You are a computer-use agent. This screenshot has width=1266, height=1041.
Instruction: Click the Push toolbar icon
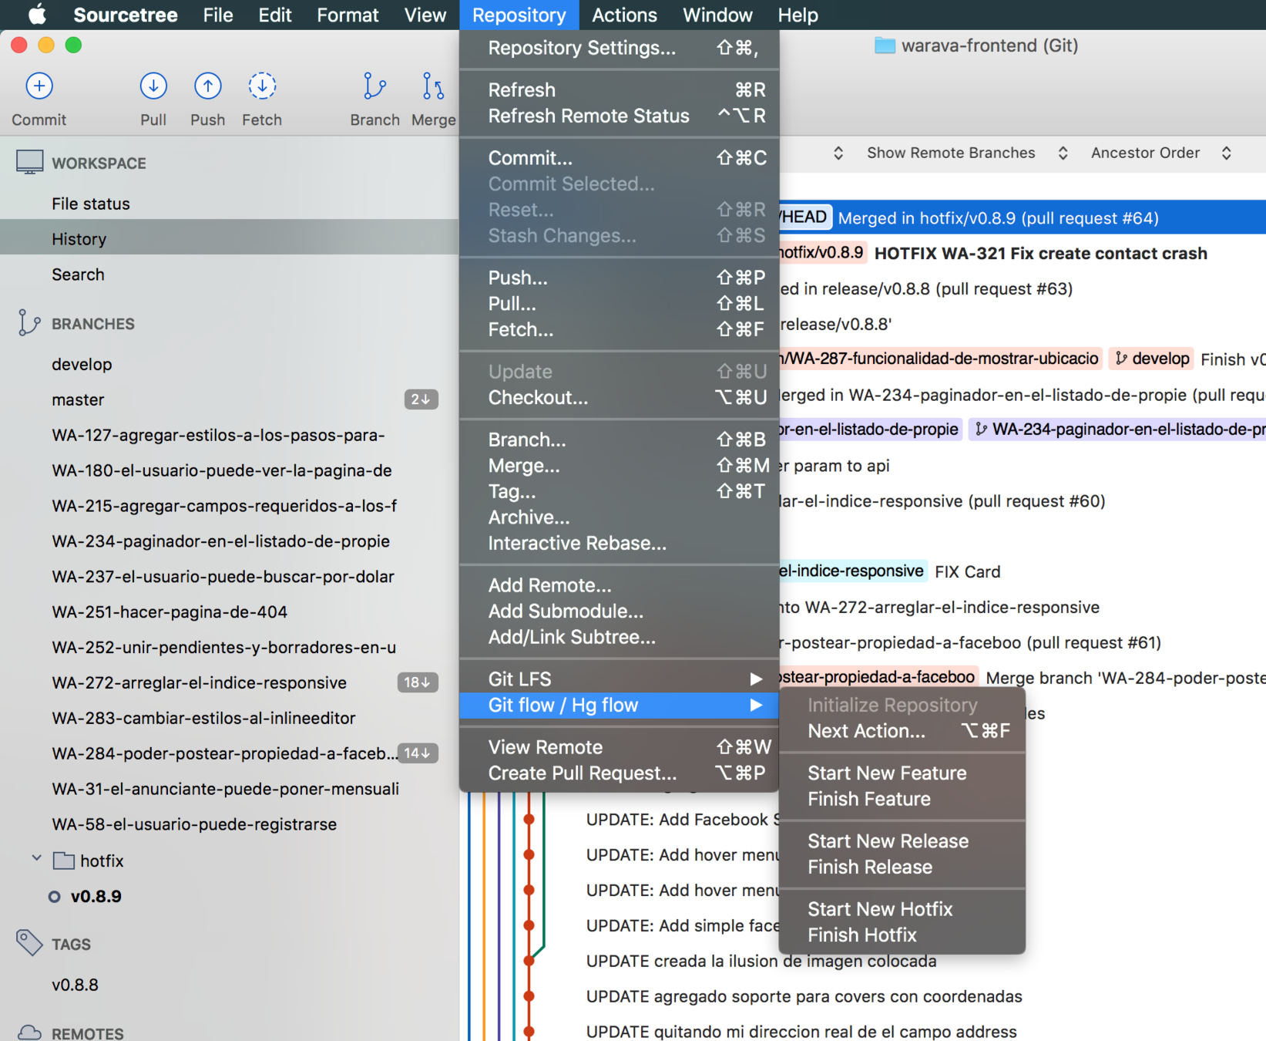[x=207, y=86]
